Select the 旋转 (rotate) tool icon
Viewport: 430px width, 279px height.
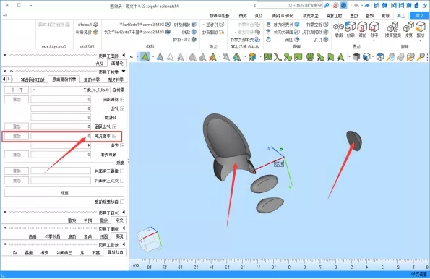[x=362, y=27]
